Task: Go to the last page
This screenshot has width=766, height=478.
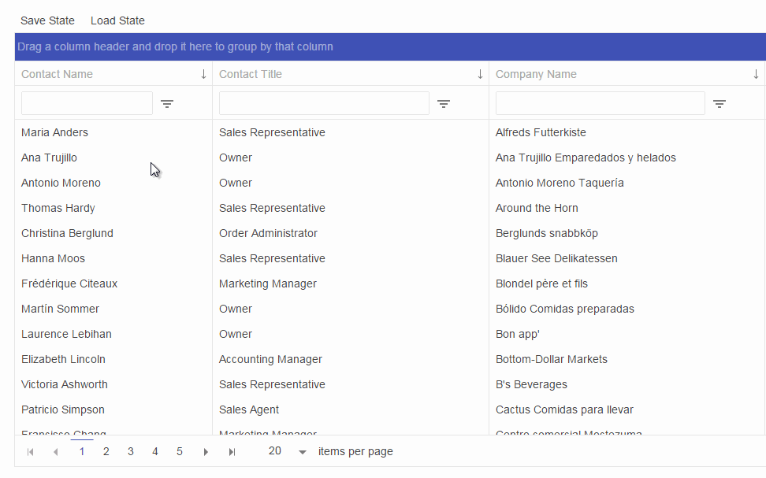Action: pyautogui.click(x=232, y=452)
